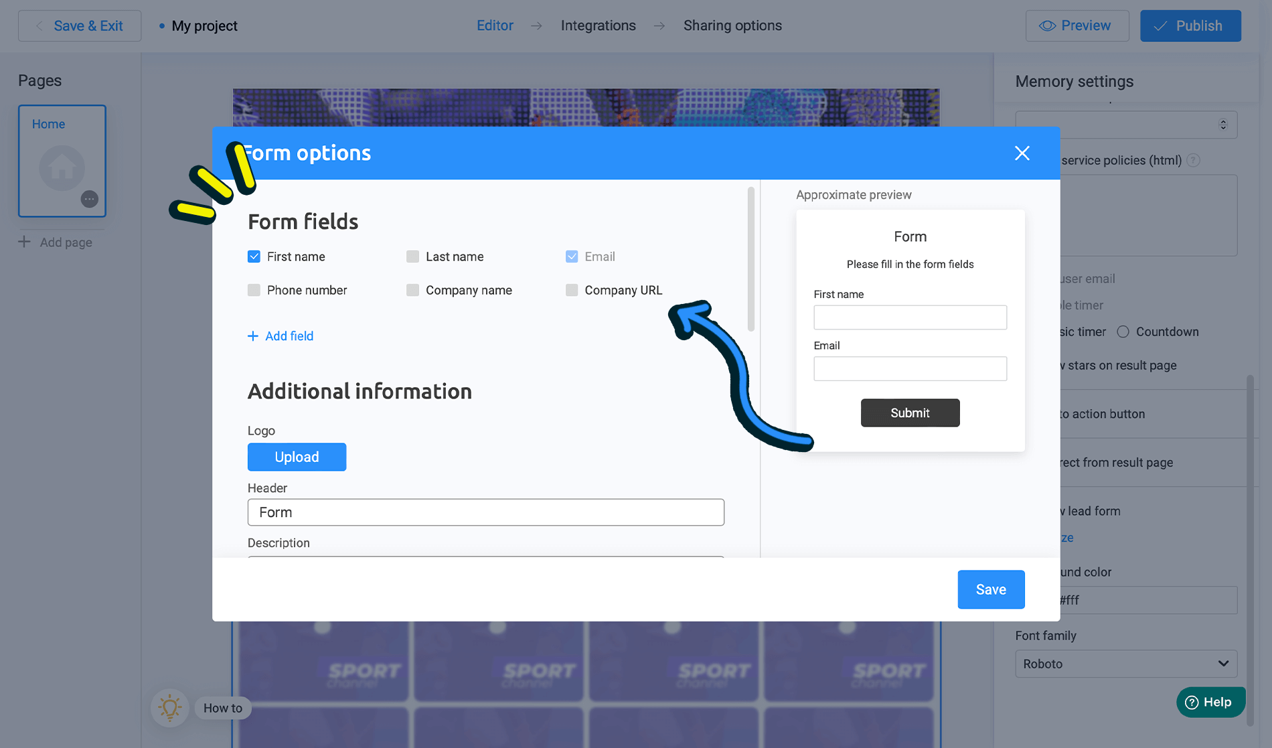This screenshot has height=748, width=1272.
Task: Go to Sharing options step
Action: point(732,25)
